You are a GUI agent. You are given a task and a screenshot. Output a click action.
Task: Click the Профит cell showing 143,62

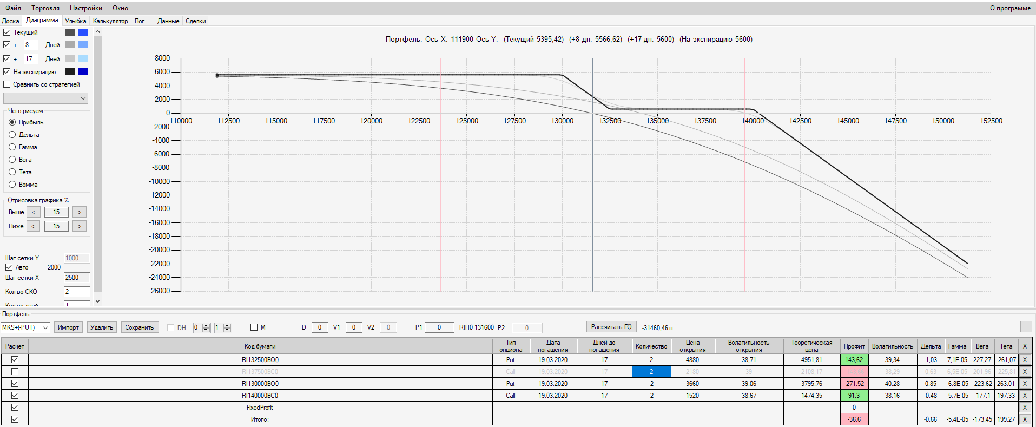tap(854, 360)
